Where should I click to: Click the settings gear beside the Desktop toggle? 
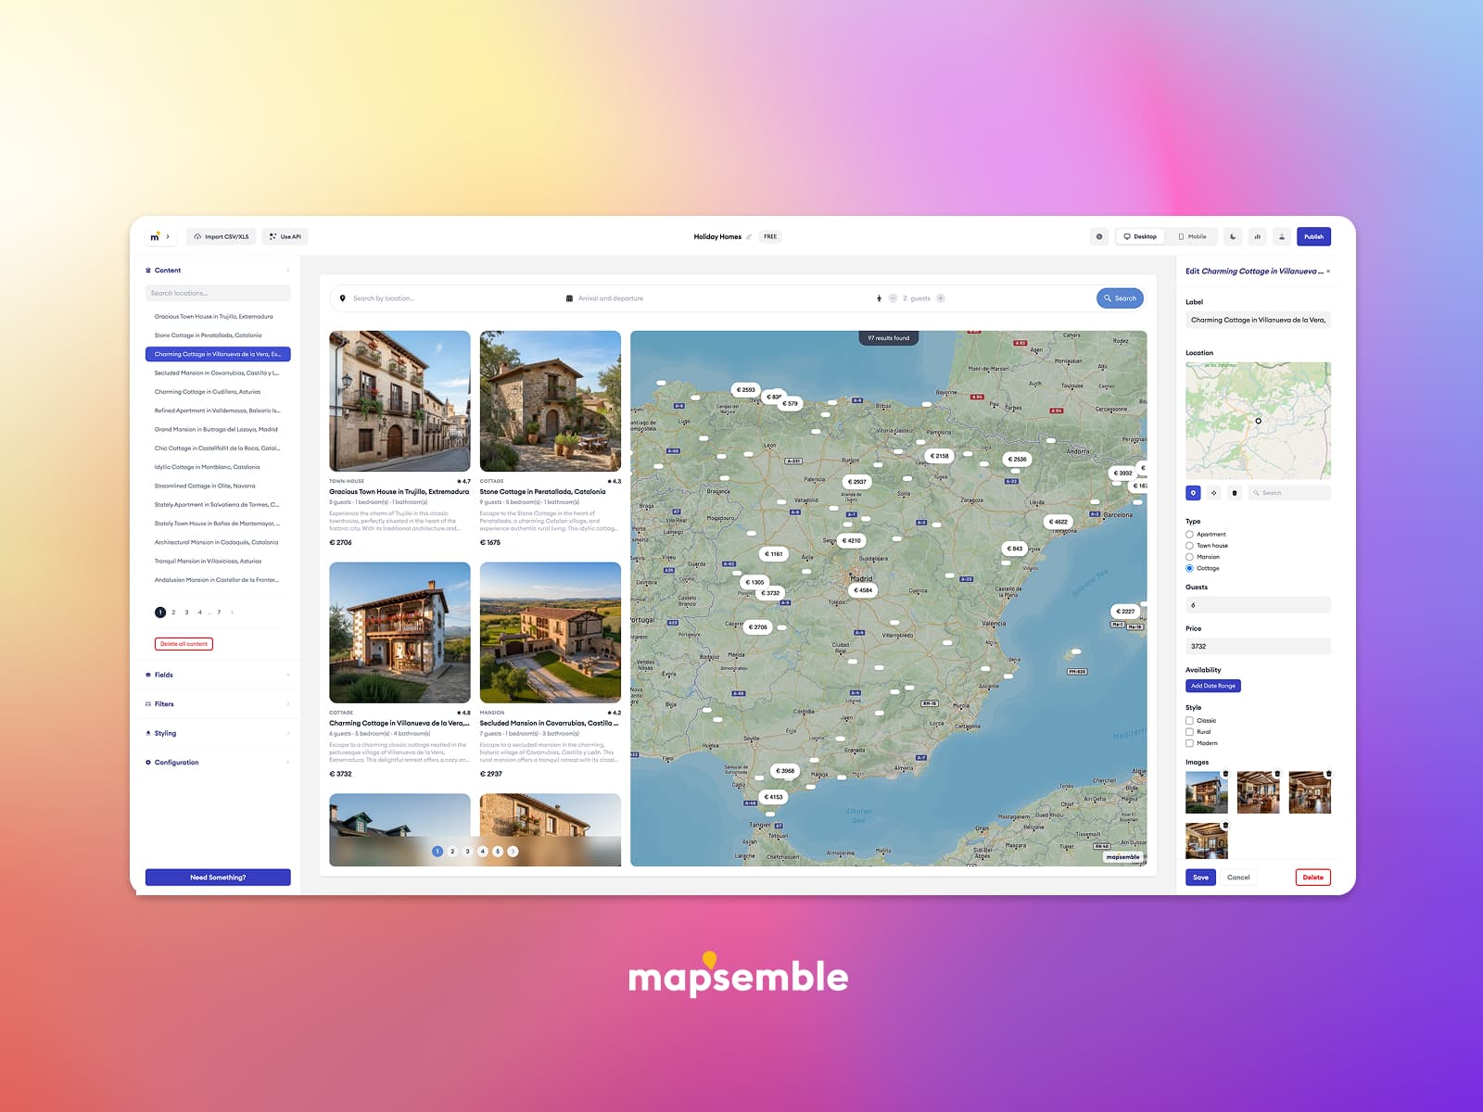(x=1098, y=236)
